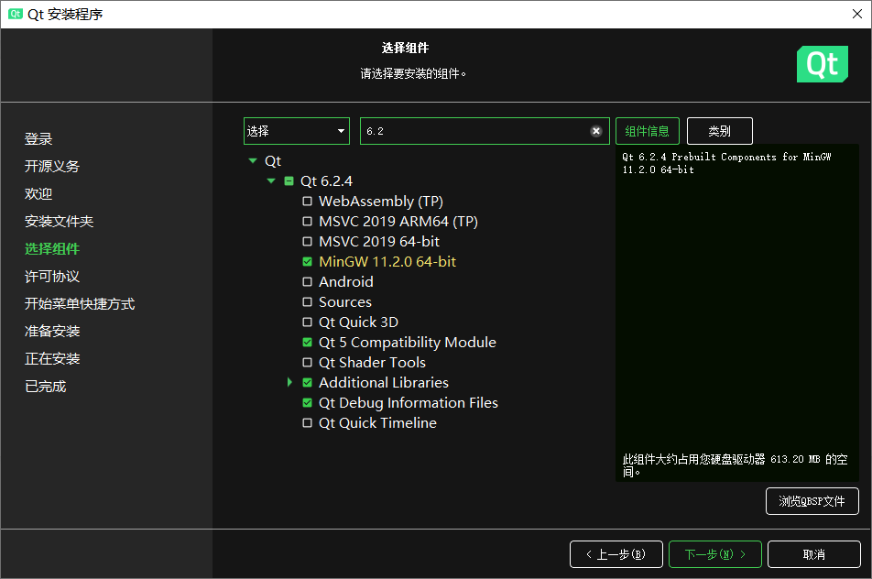
Task: Uncheck Qt Debug Information Files
Action: 307,403
